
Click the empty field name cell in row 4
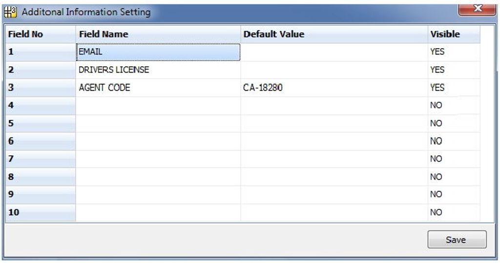(x=158, y=106)
